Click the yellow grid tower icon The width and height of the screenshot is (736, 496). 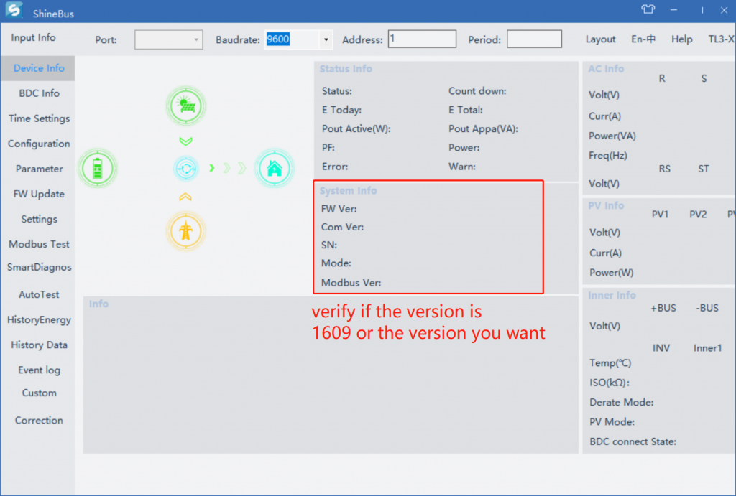(x=186, y=231)
